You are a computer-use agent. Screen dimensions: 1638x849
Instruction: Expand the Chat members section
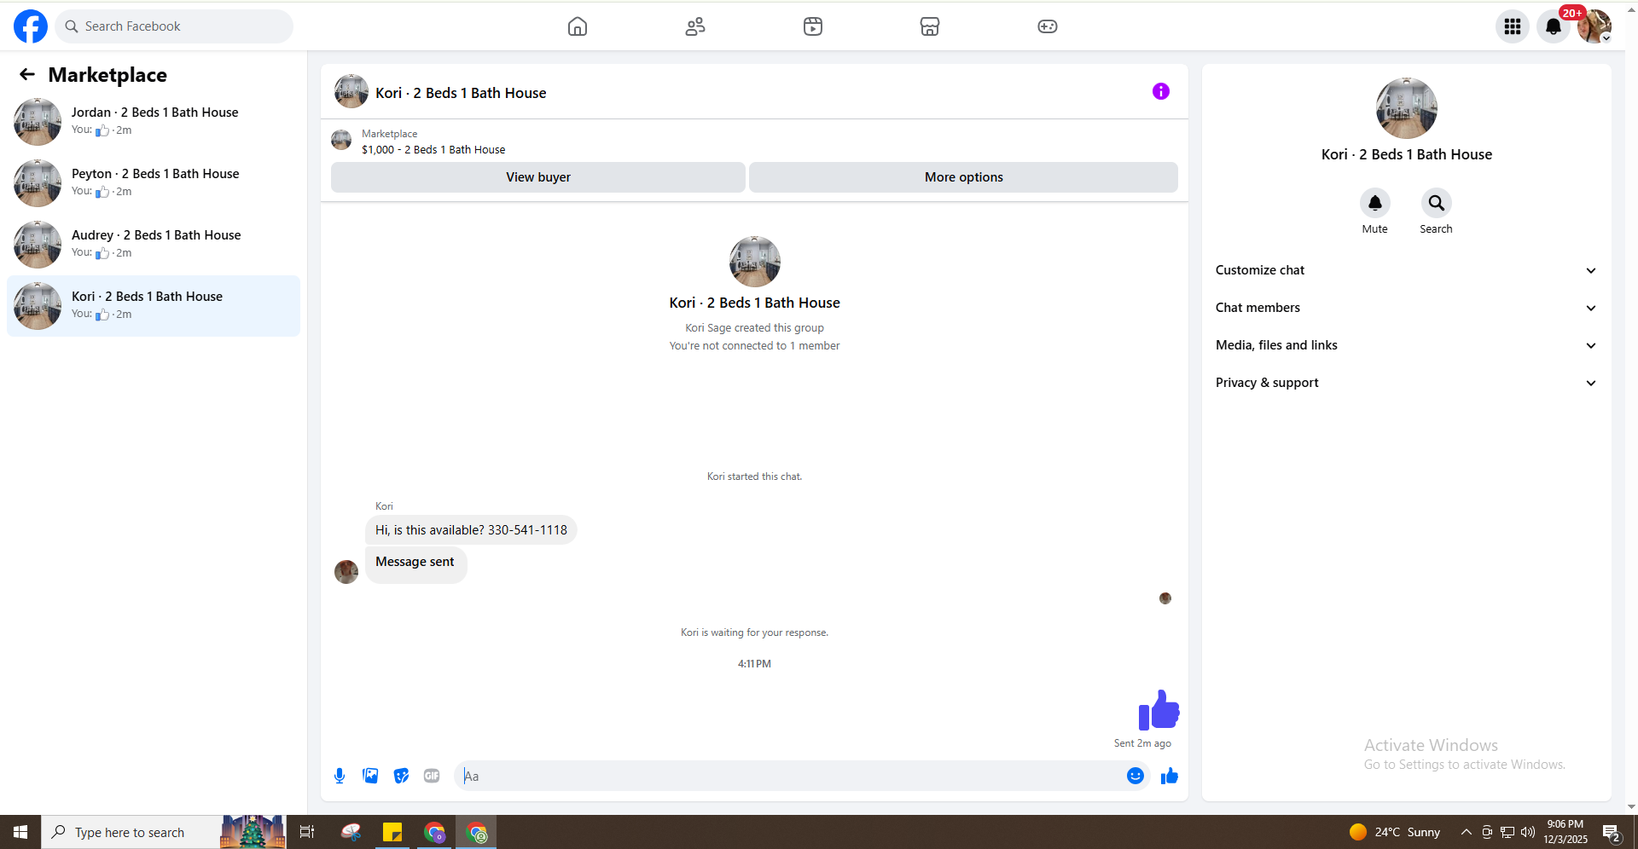point(1406,308)
